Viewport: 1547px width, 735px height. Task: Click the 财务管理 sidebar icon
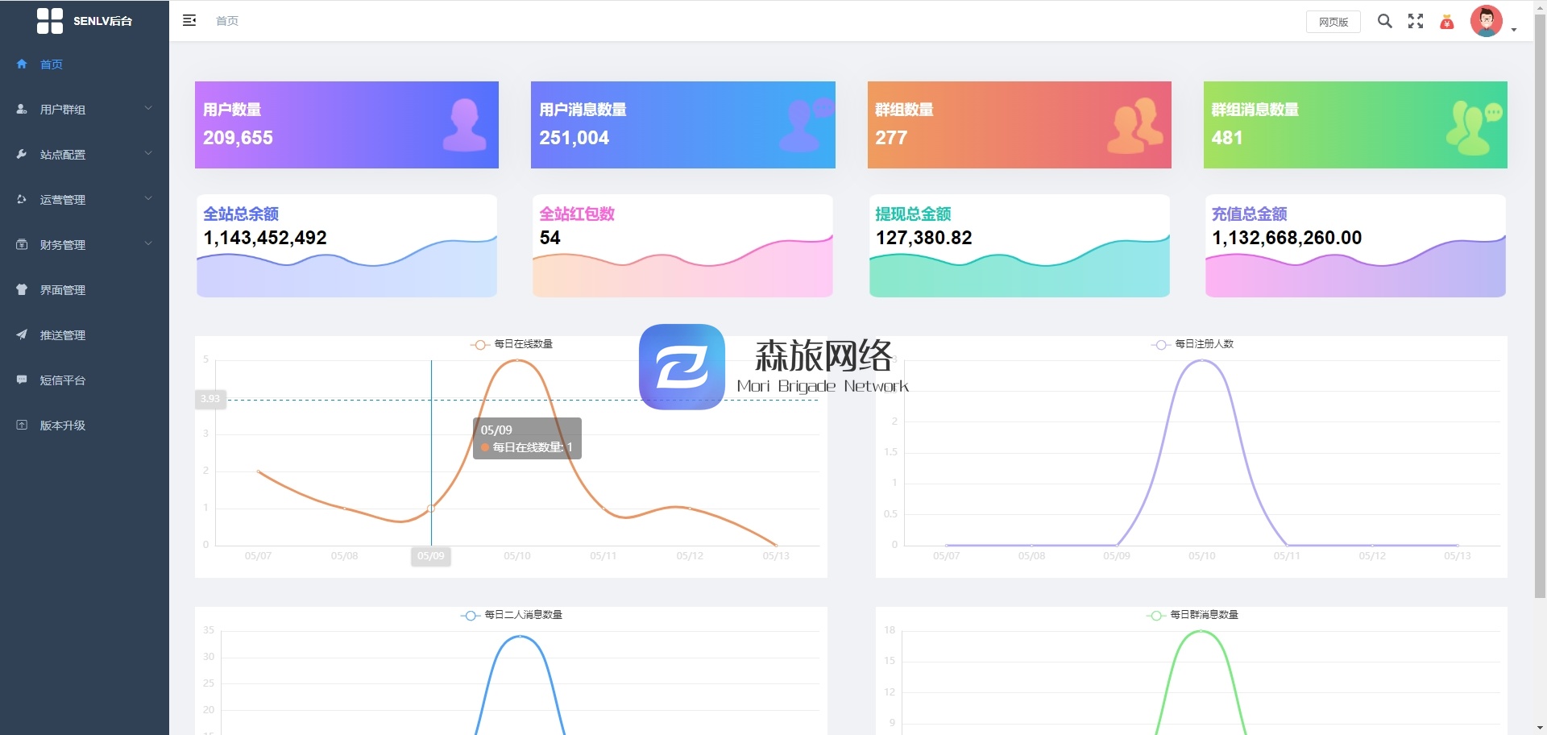(x=22, y=244)
